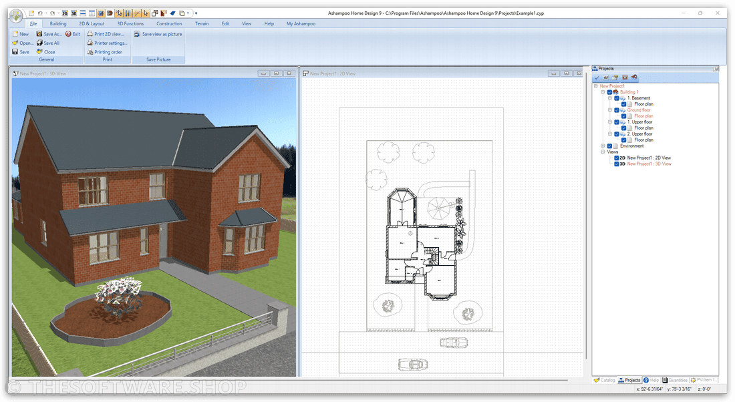Click the checkmark icon in Projects toolbar
This screenshot has width=735, height=402.
coord(597,77)
